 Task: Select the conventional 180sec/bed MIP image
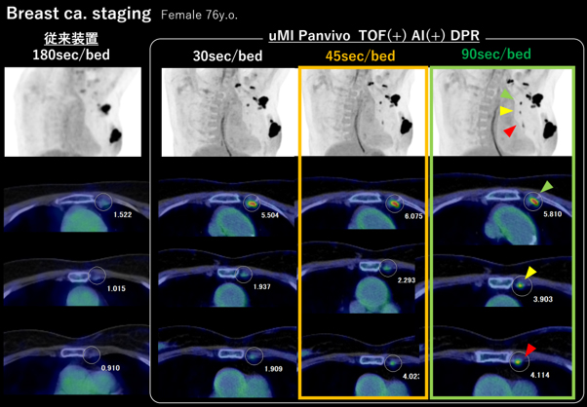click(x=72, y=112)
